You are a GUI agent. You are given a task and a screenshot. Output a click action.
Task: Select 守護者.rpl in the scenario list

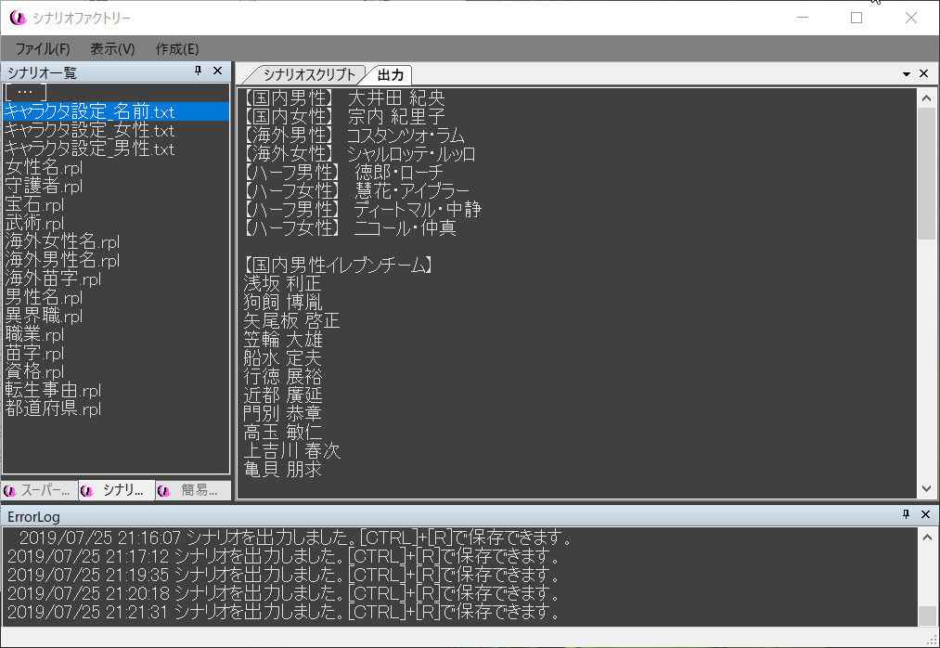(44, 187)
